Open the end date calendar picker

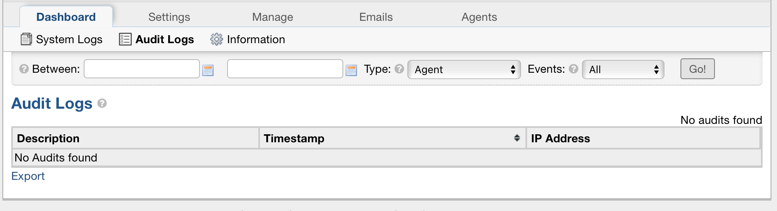click(x=351, y=70)
